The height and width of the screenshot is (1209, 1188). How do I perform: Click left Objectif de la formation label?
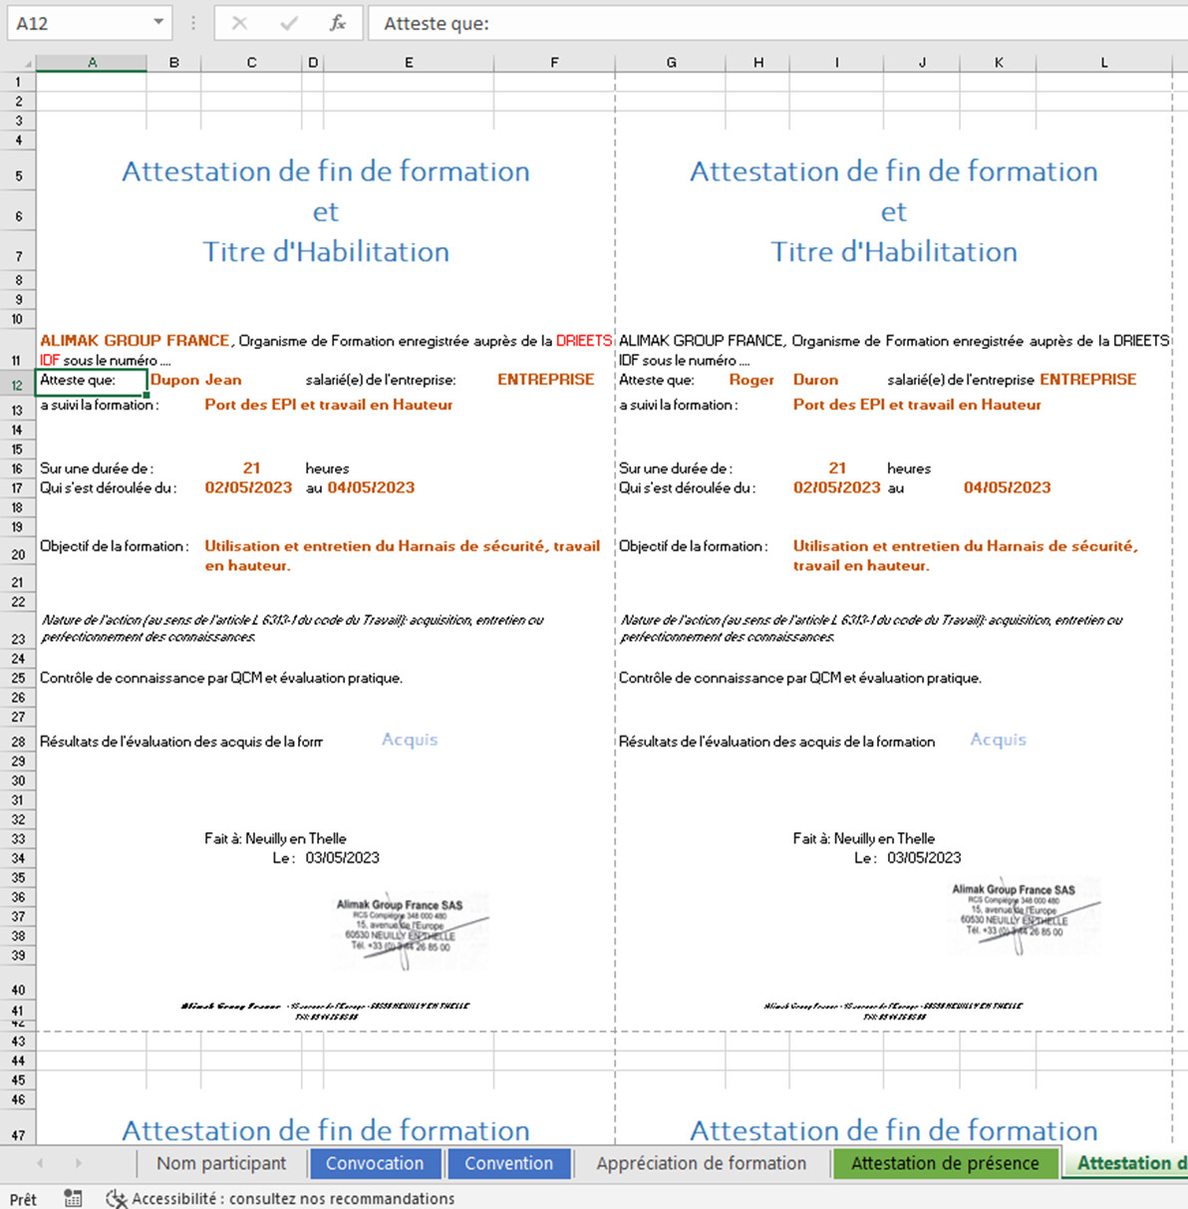(113, 546)
